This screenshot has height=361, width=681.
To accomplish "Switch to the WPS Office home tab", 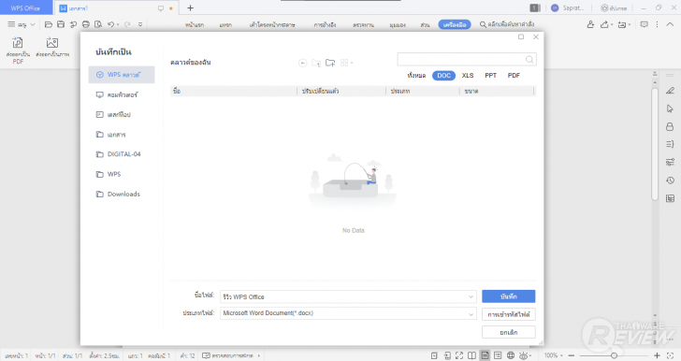I will (25, 7).
